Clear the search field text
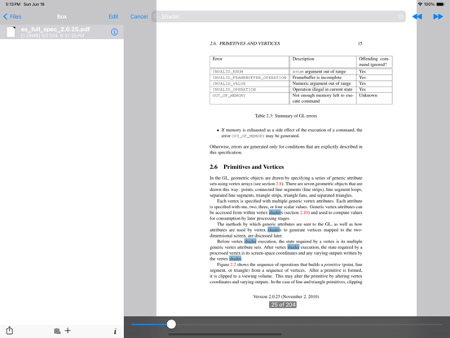 point(400,16)
